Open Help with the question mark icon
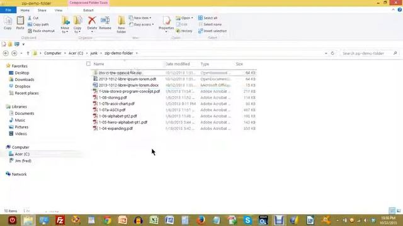Image resolution: width=403 pixels, height=226 pixels. click(400, 10)
